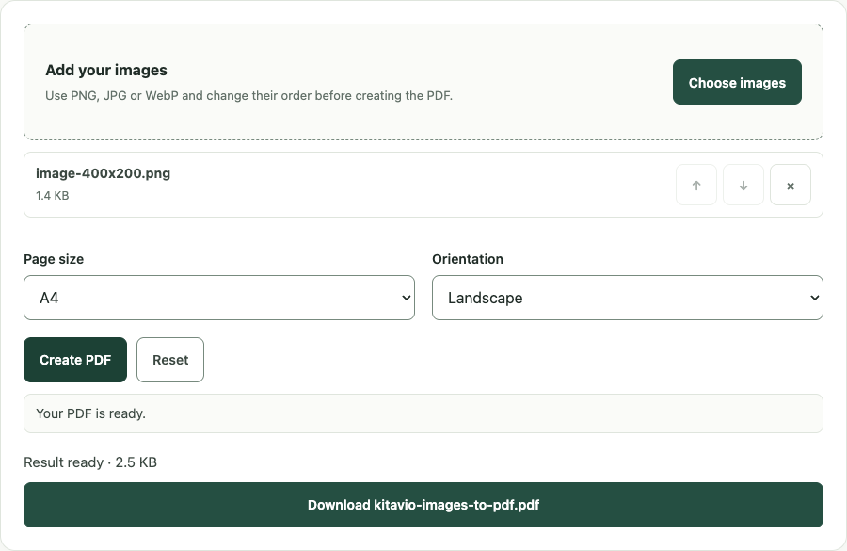Click the 1.4 KB file size text
Image resolution: width=847 pixels, height=551 pixels.
(x=53, y=196)
